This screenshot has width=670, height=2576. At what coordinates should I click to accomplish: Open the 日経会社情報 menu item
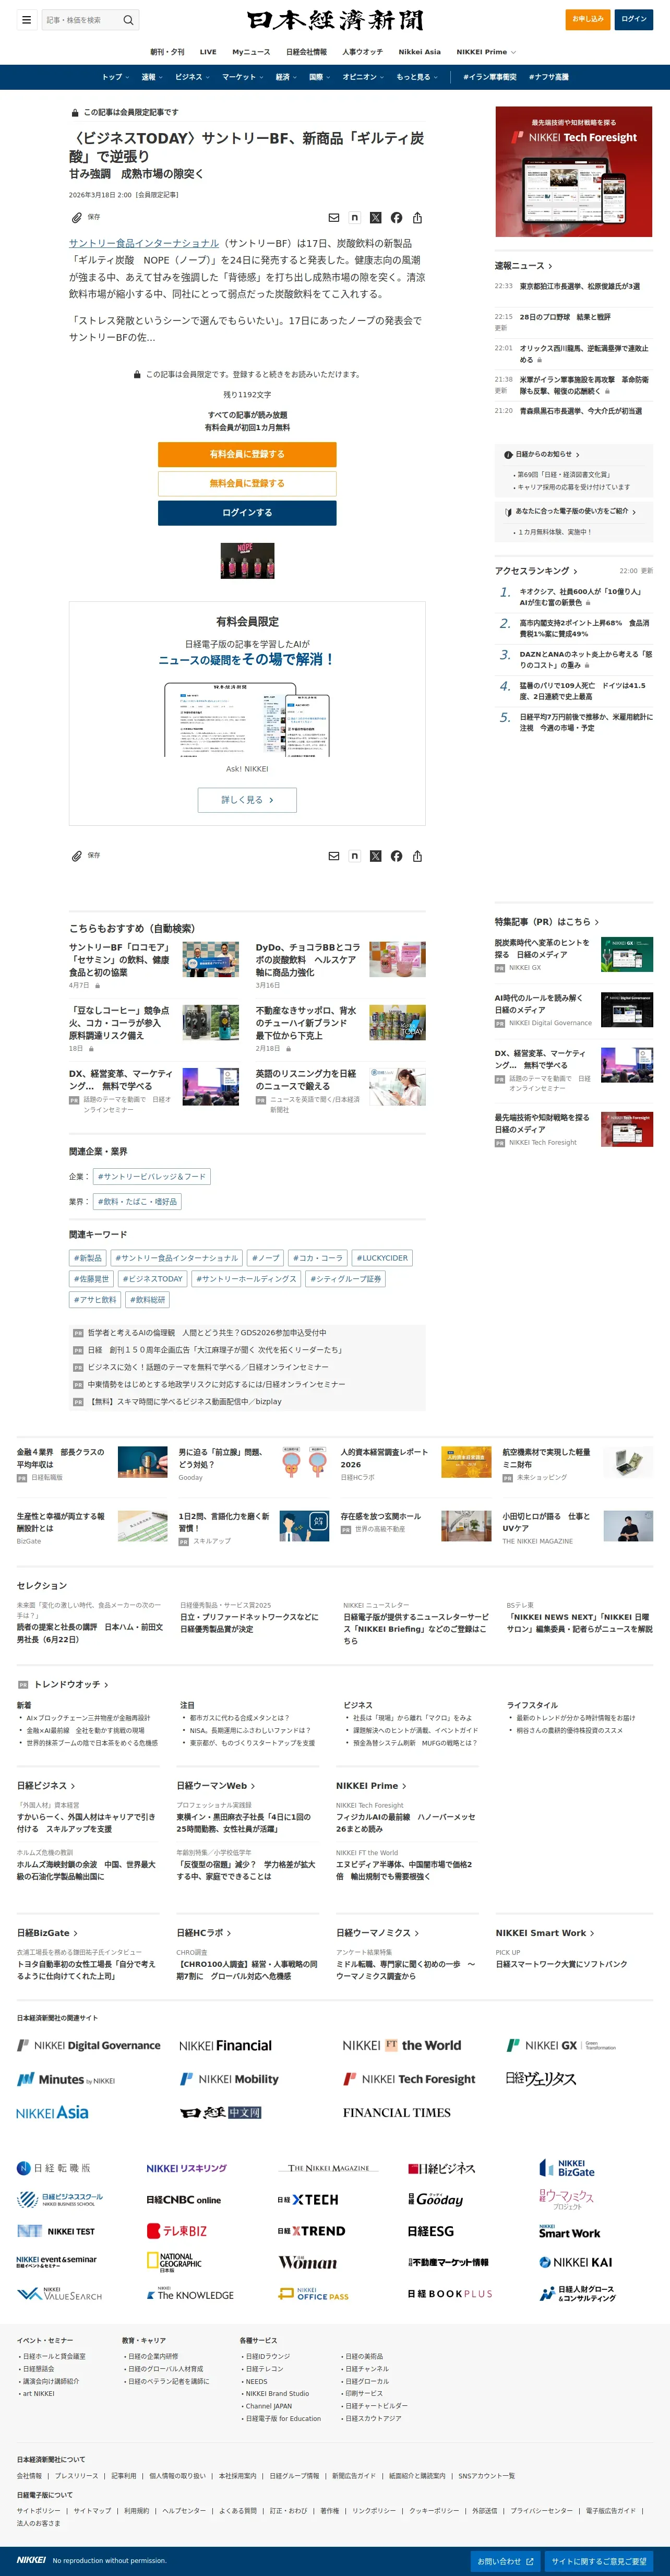[x=306, y=52]
